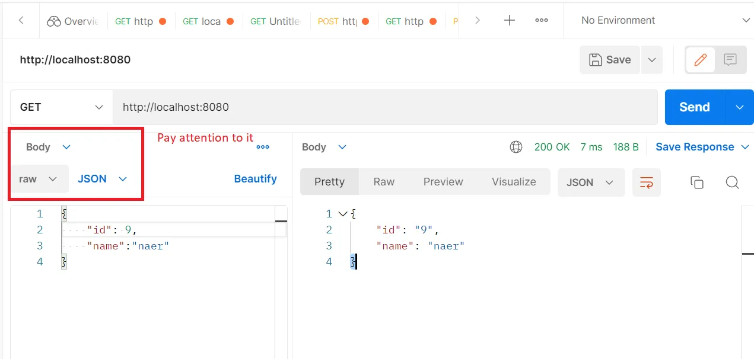754x359 pixels.
Task: Search the response with magnifier icon
Action: (733, 182)
